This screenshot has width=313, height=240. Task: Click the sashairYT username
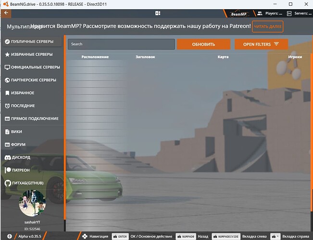click(32, 222)
